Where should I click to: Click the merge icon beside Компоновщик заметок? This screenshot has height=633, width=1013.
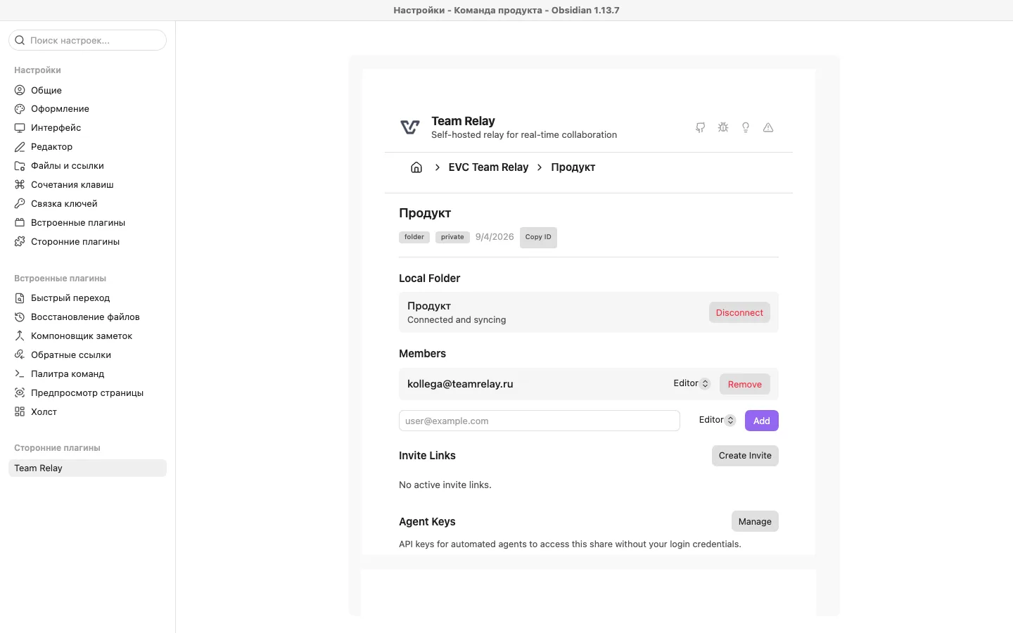(20, 336)
